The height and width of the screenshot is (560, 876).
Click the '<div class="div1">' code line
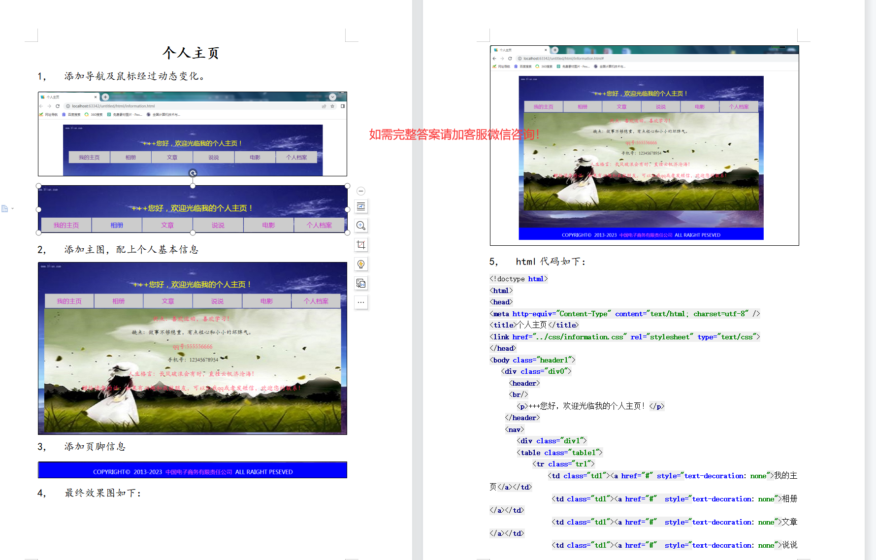(x=552, y=441)
